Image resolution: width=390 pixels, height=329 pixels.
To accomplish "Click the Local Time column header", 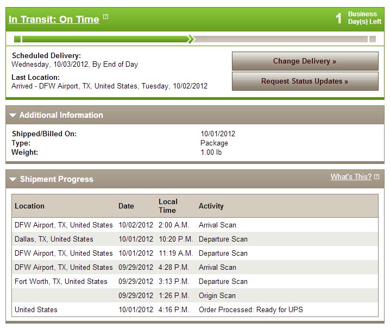I will [168, 206].
